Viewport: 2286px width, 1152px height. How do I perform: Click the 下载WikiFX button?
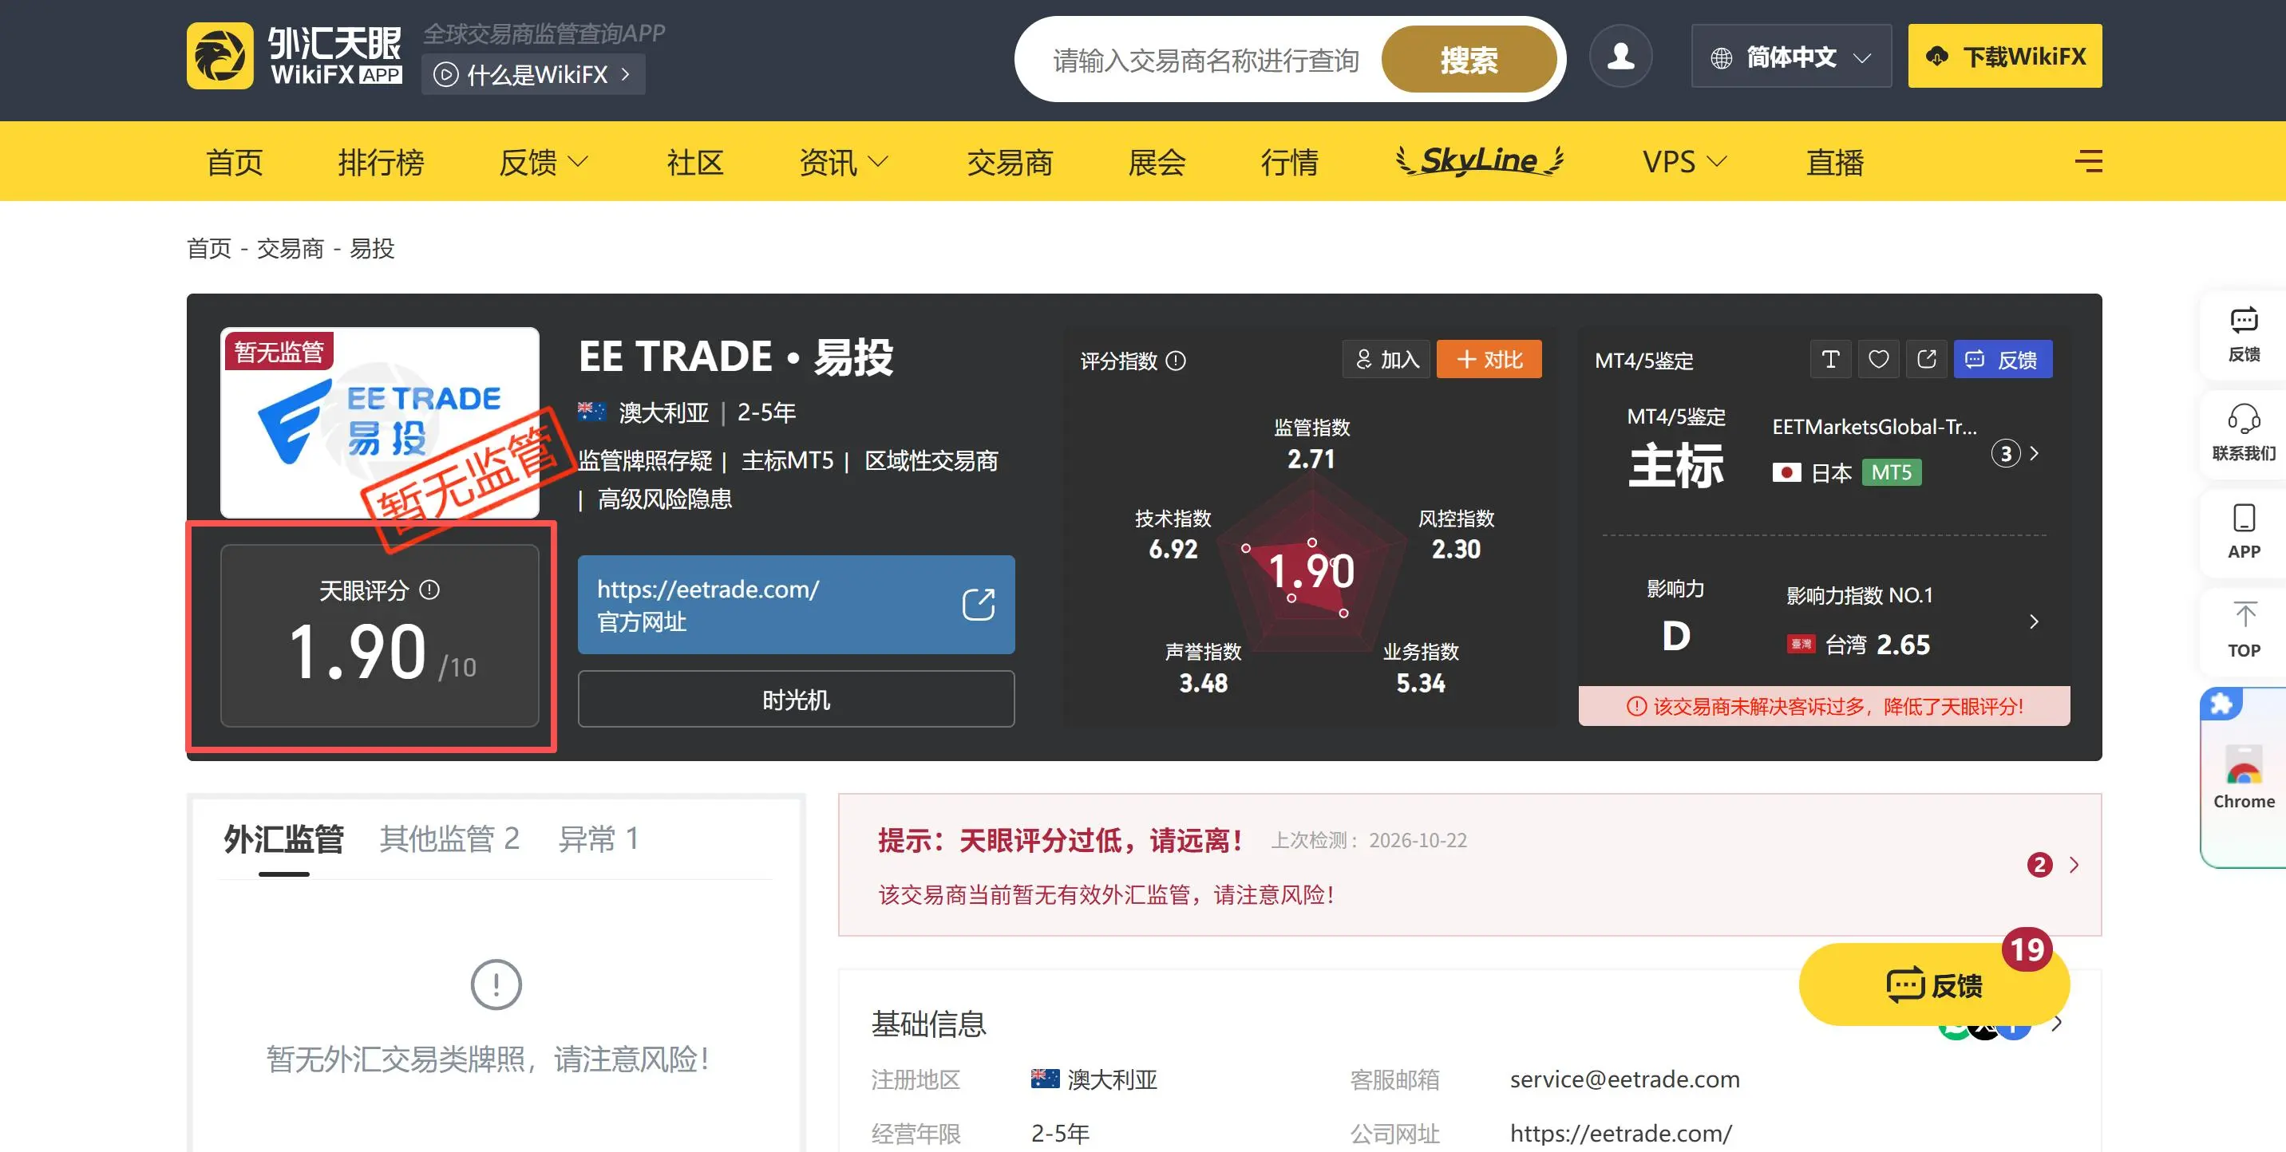2005,56
